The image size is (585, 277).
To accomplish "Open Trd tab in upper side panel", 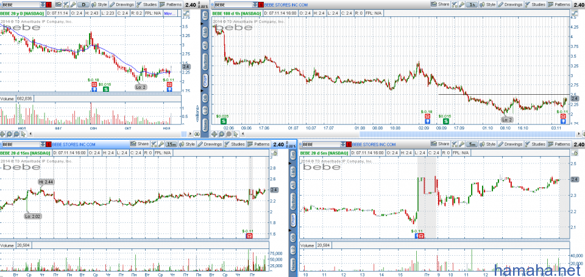I will click(205, 16).
